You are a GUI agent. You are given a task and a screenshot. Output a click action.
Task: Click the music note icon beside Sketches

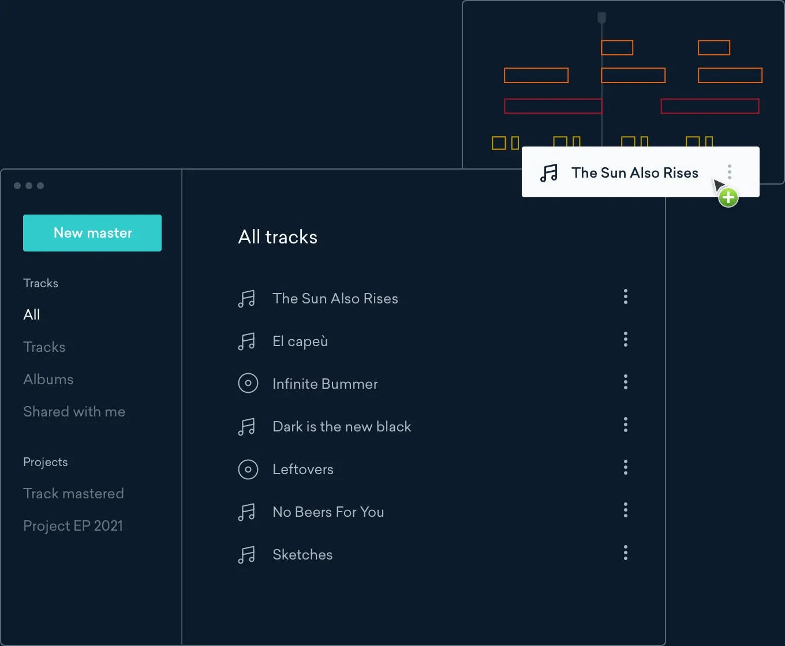coord(246,555)
